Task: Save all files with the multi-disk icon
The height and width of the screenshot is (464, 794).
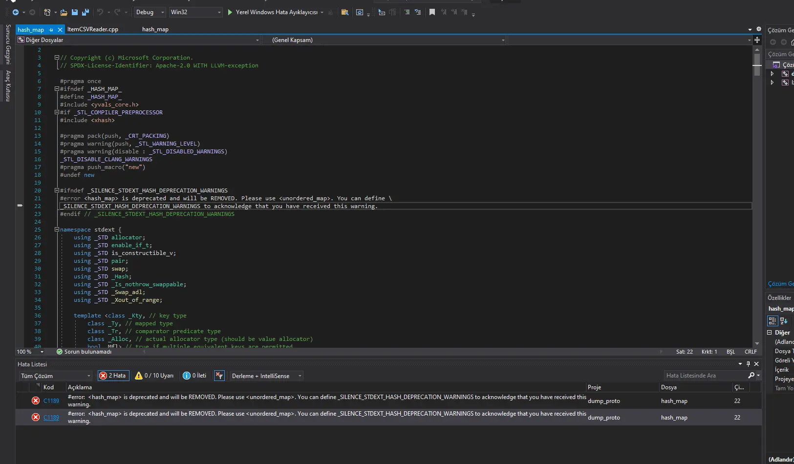Action: (x=85, y=12)
